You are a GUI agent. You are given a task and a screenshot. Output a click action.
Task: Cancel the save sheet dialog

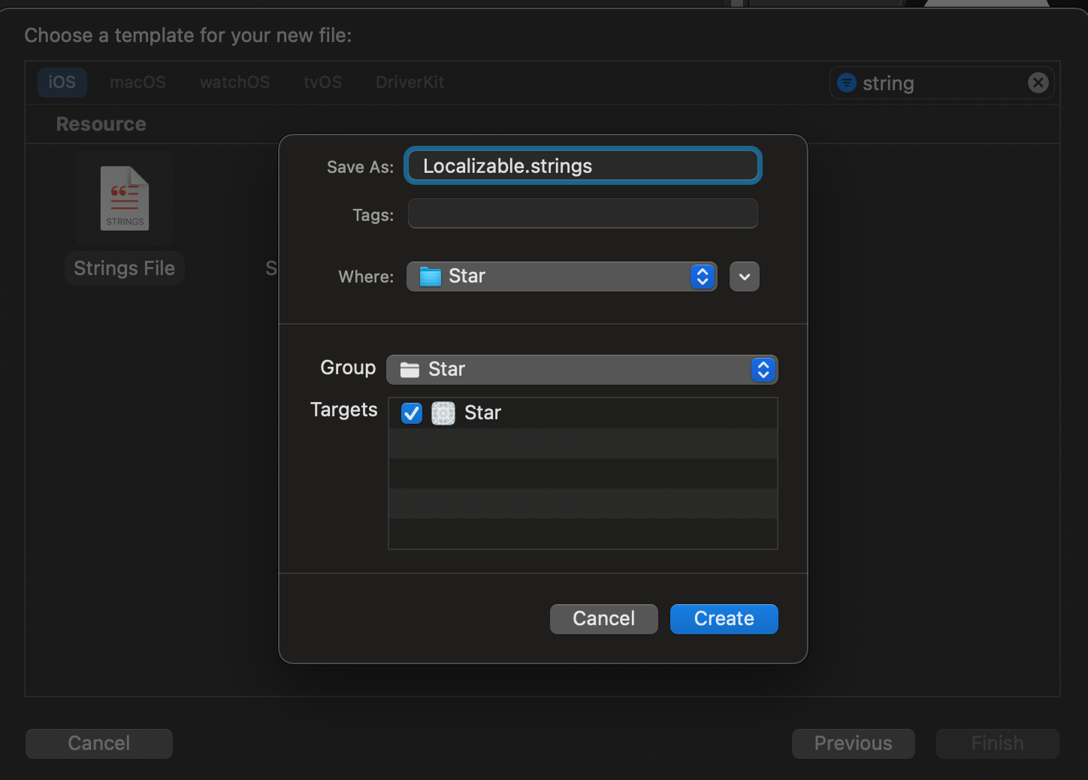point(604,619)
